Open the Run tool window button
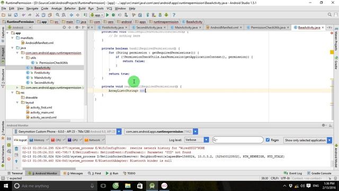Viewport: 339px width, 191px height. pos(112,173)
